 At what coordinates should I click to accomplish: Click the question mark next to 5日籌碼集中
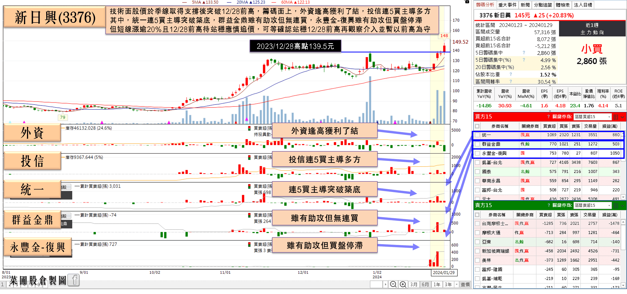(x=524, y=53)
